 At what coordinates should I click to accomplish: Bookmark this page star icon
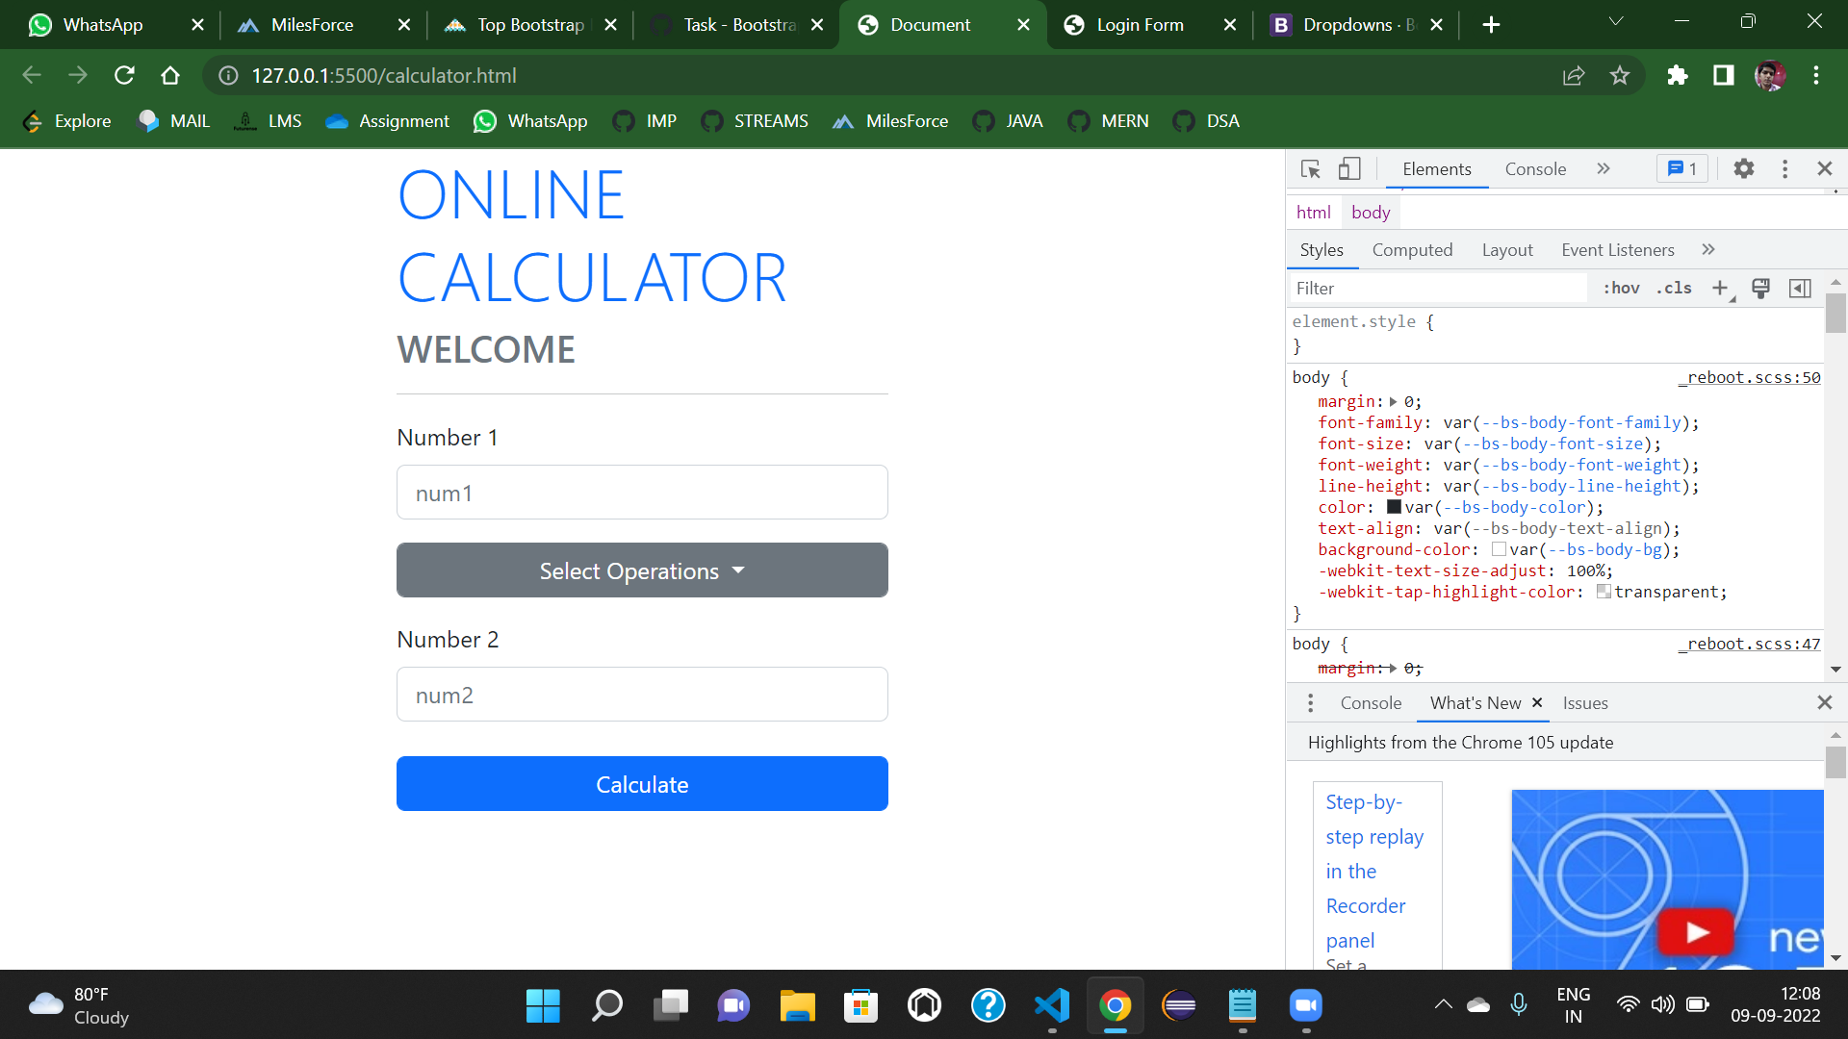point(1620,75)
